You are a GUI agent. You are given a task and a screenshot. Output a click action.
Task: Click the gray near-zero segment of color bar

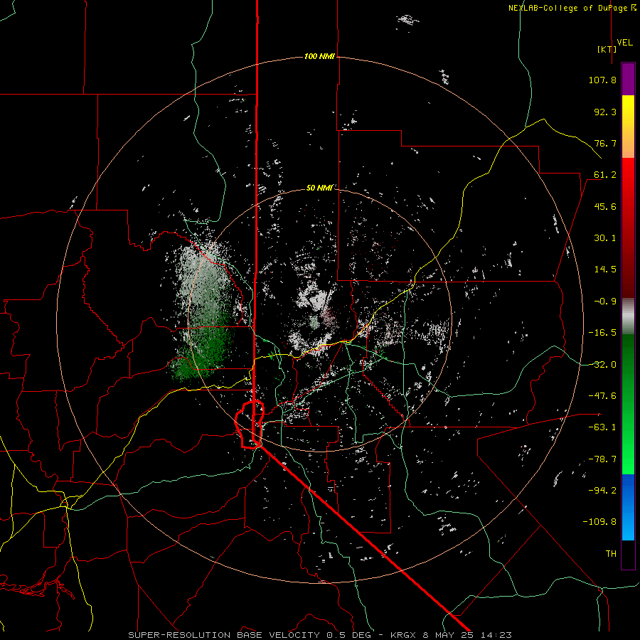[x=628, y=316]
